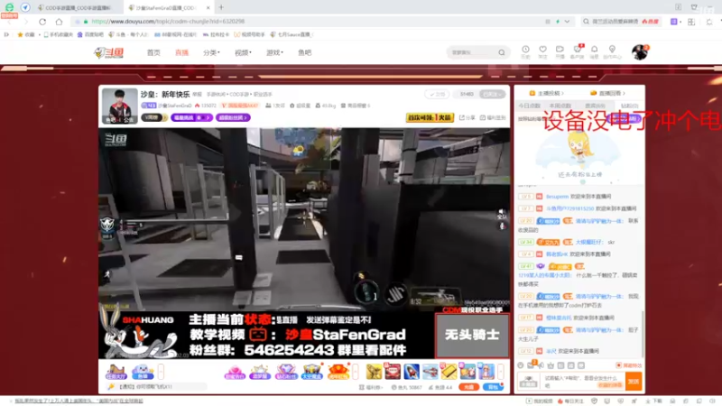Open the followed heart icon
722x406 pixels.
pos(543,51)
